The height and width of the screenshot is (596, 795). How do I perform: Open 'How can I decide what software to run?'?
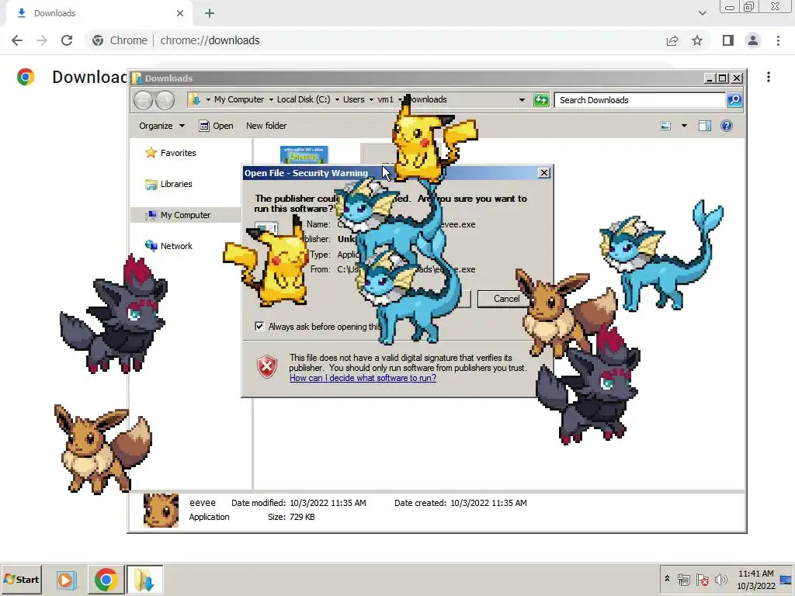point(363,378)
